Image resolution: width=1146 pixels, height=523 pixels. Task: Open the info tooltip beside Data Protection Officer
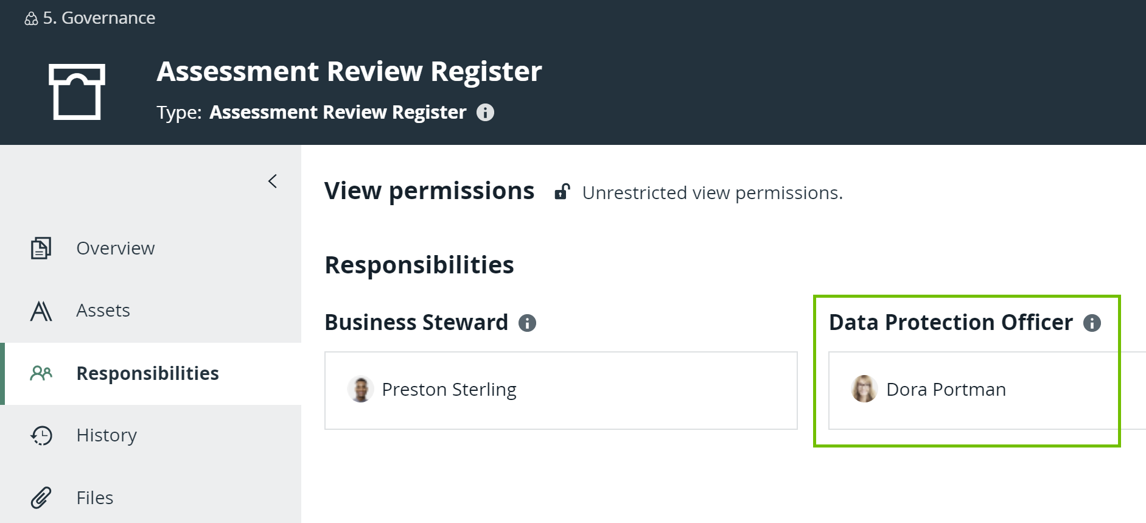pos(1092,323)
